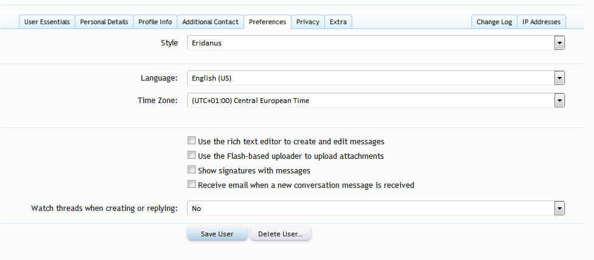The width and height of the screenshot is (594, 260).
Task: Open the Privacy tab
Action: 307,22
